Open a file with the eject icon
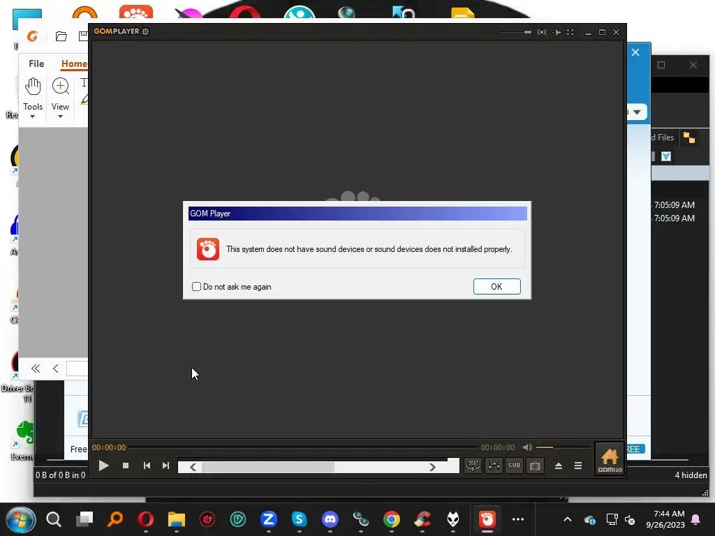This screenshot has height=536, width=715. tap(558, 466)
